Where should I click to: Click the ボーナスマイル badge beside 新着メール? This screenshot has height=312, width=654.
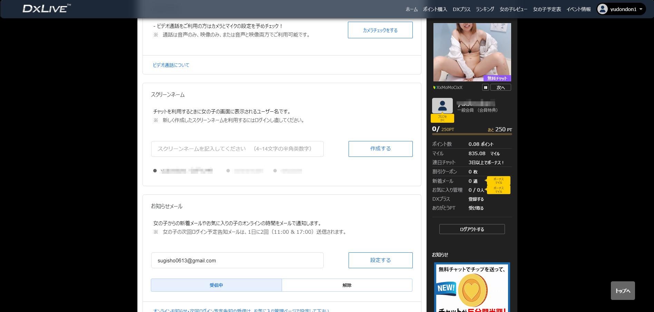click(x=498, y=181)
